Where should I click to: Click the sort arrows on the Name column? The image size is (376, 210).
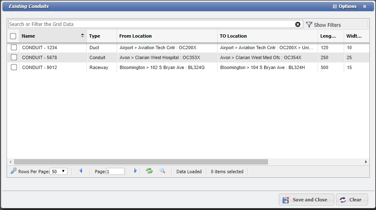82,36
